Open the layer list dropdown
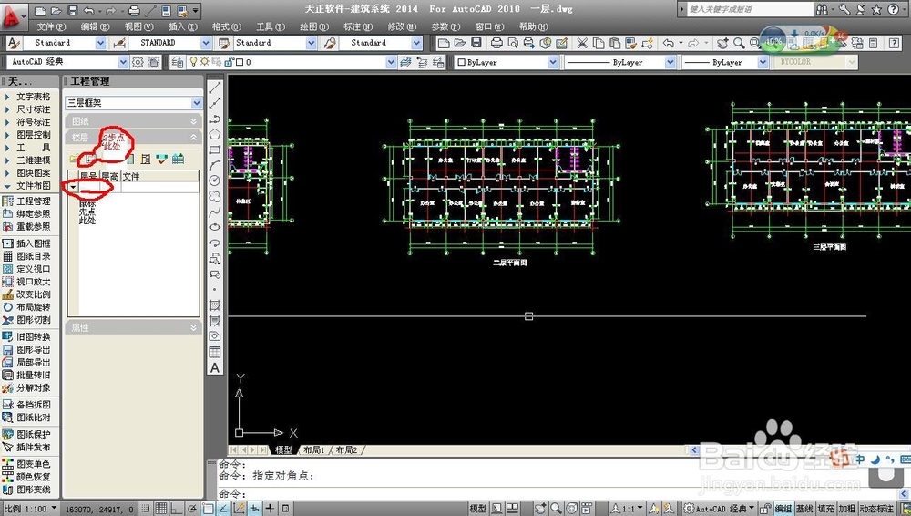This screenshot has height=516, width=911. (391, 62)
